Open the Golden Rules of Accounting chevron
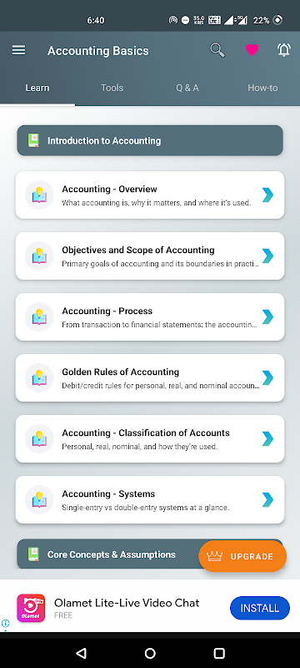The width and height of the screenshot is (300, 668). (267, 378)
